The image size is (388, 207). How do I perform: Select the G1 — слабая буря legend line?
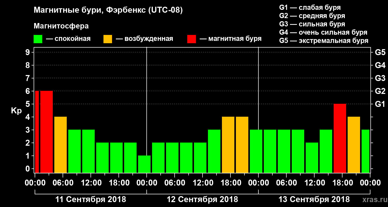[310, 8]
